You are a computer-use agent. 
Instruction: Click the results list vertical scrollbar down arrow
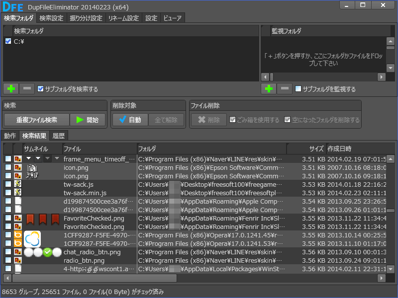point(391,269)
